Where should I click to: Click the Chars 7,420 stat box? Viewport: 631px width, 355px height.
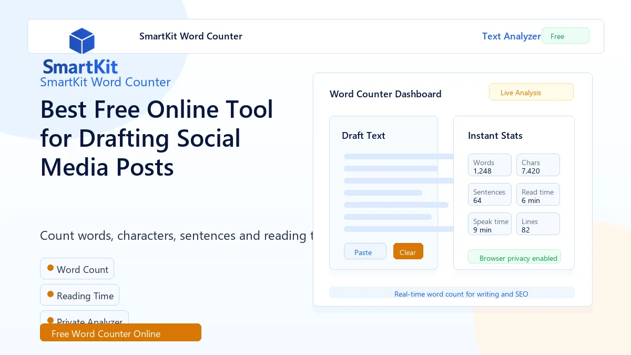pos(538,165)
